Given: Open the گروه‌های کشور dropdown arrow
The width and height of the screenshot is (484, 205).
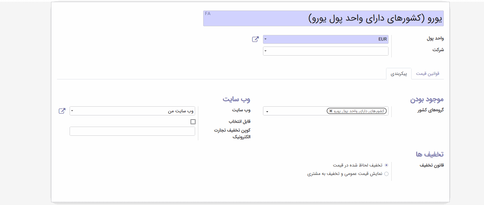Looking at the screenshot, I should click(x=267, y=112).
